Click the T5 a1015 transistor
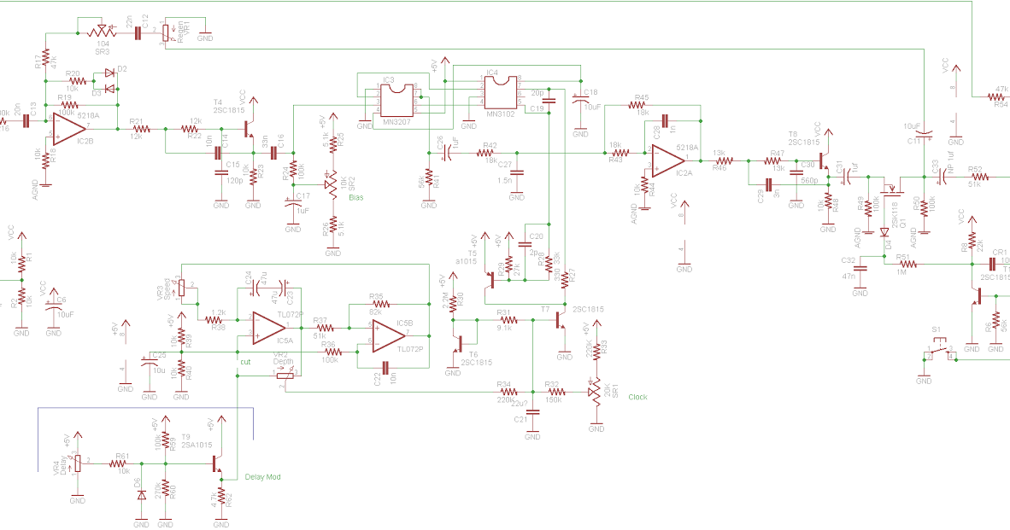 (490, 280)
